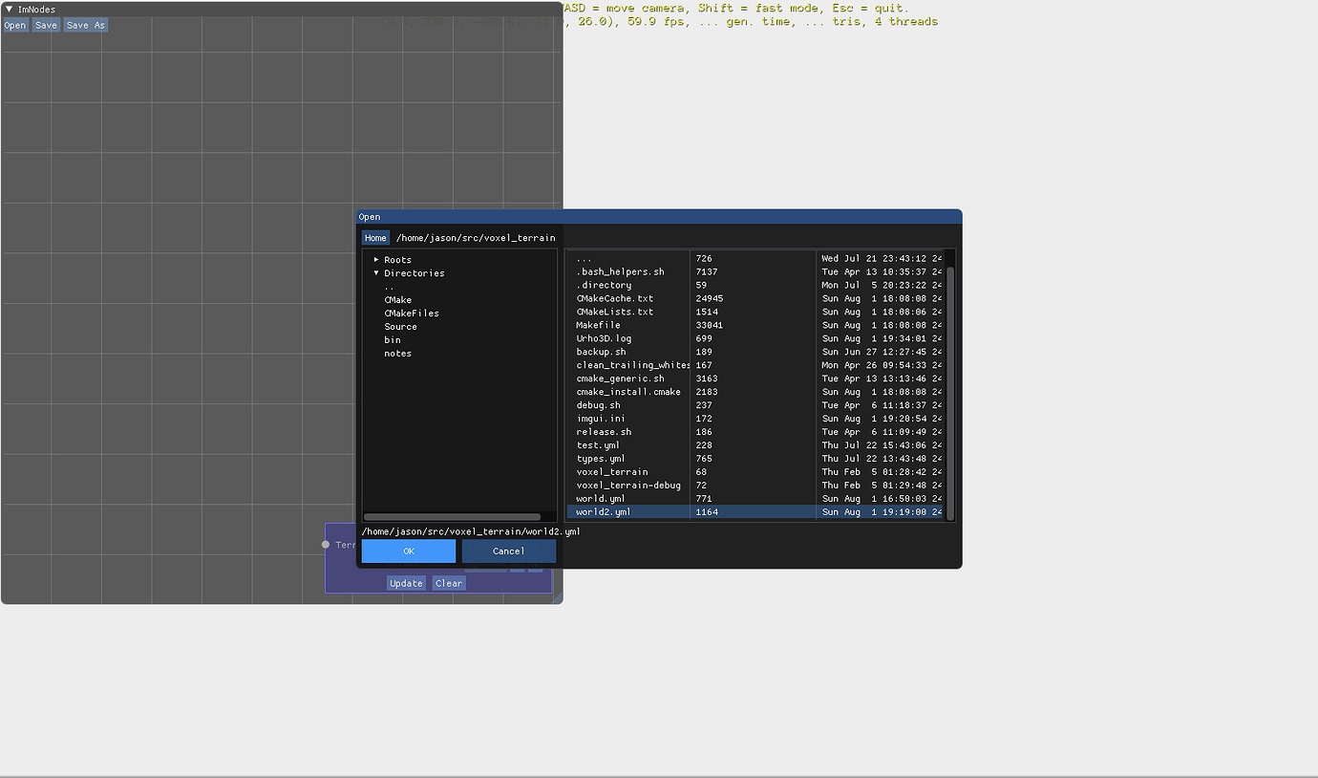
Task: Confirm with the OK button
Action: click(409, 551)
